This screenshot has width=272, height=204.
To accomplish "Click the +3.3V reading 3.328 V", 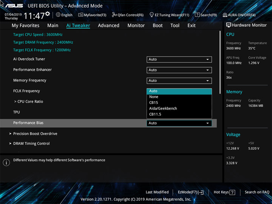I will pos(232,163).
